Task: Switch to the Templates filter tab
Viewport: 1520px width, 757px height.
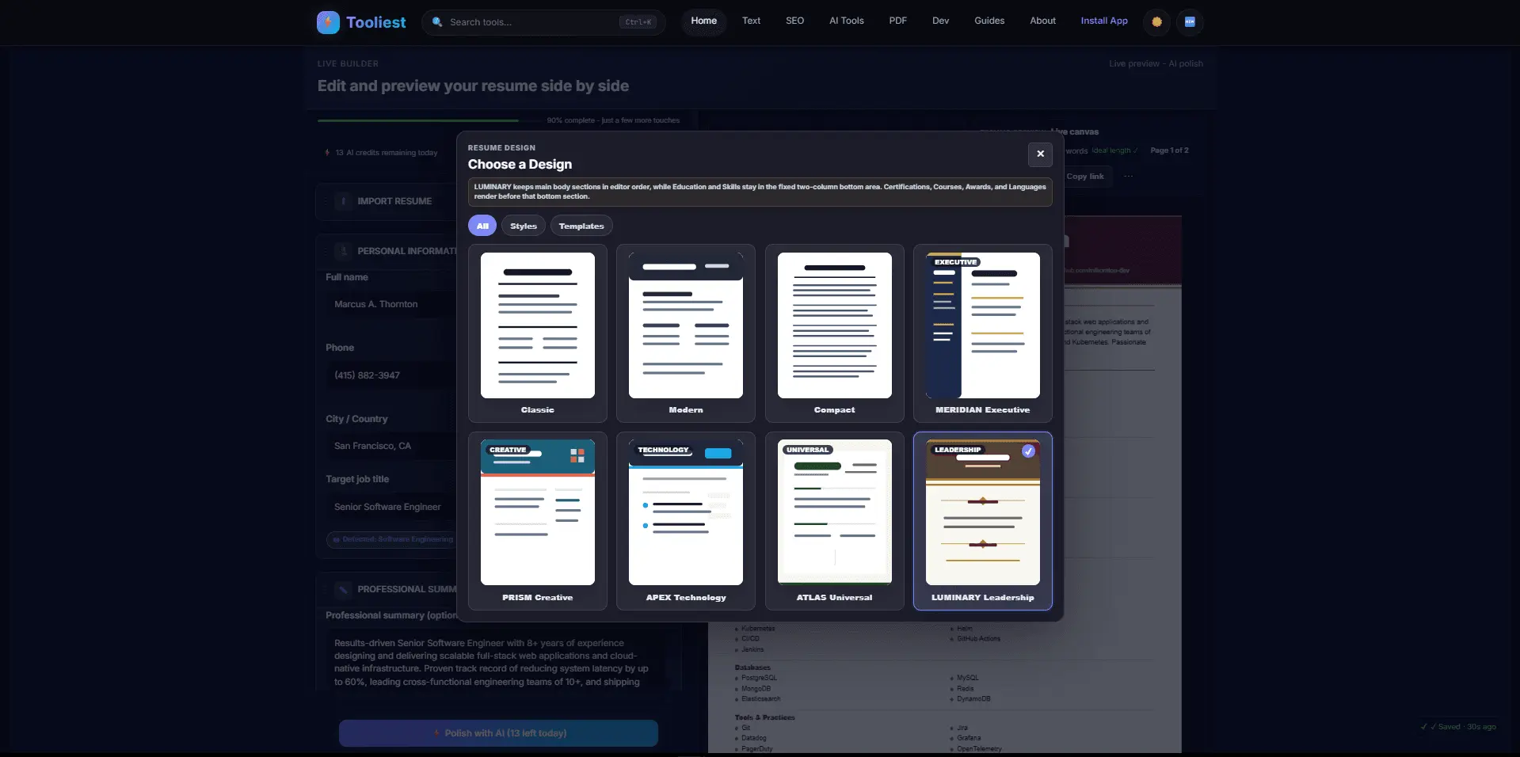Action: tap(581, 226)
